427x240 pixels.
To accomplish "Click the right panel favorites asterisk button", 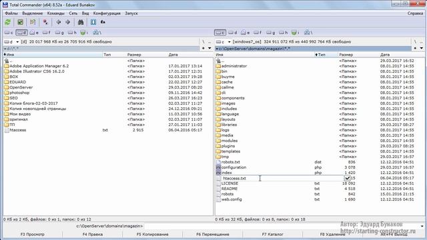I will (415, 49).
